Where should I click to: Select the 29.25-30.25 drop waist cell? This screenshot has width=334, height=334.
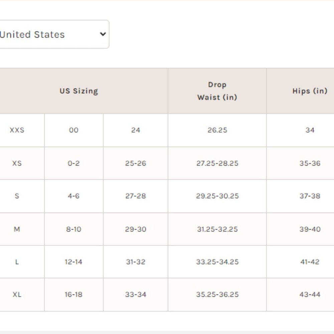pos(217,196)
